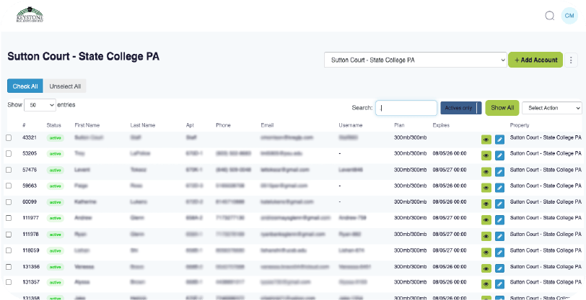View account 43321 with eye icon
This screenshot has height=300, width=586.
pyautogui.click(x=486, y=138)
